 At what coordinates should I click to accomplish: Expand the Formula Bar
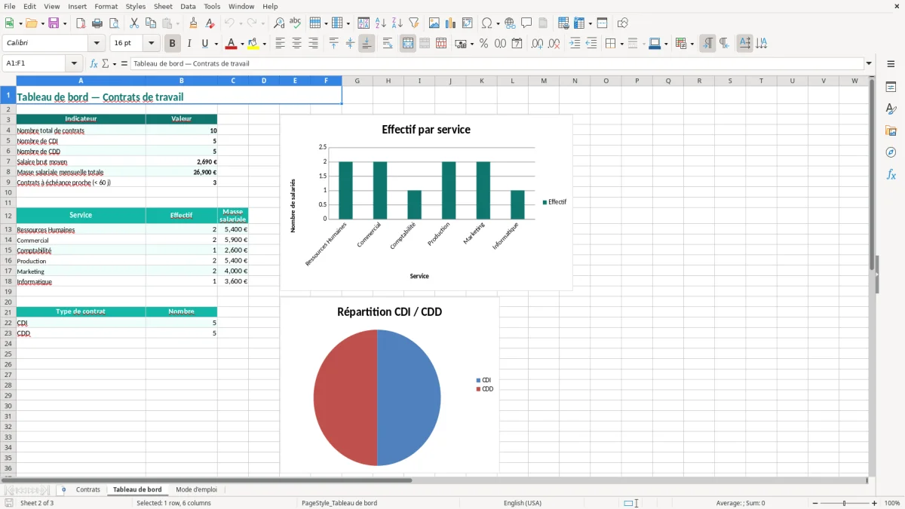coord(869,64)
